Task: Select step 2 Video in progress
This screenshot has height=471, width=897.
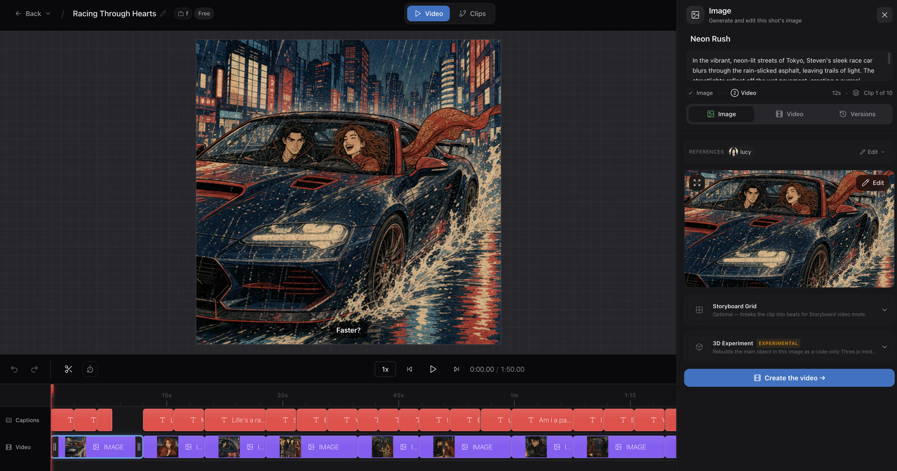Action: (743, 93)
